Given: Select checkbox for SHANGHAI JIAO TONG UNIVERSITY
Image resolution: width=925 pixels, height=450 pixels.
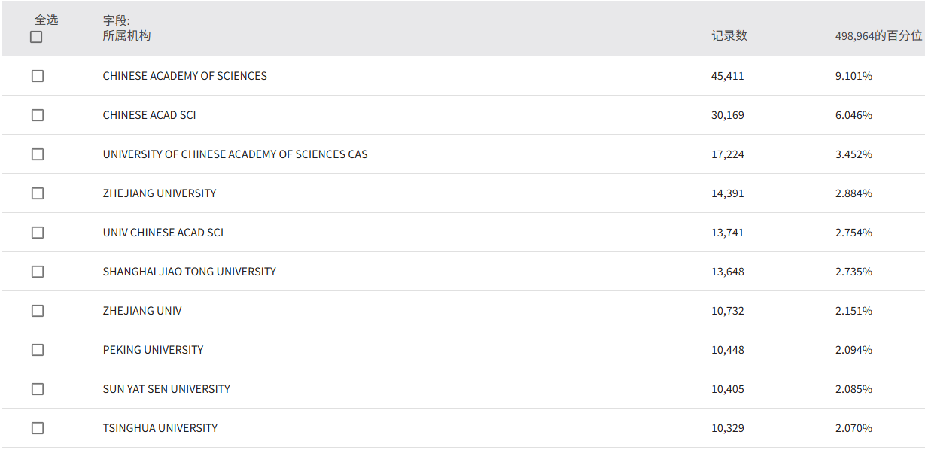Looking at the screenshot, I should tap(38, 272).
